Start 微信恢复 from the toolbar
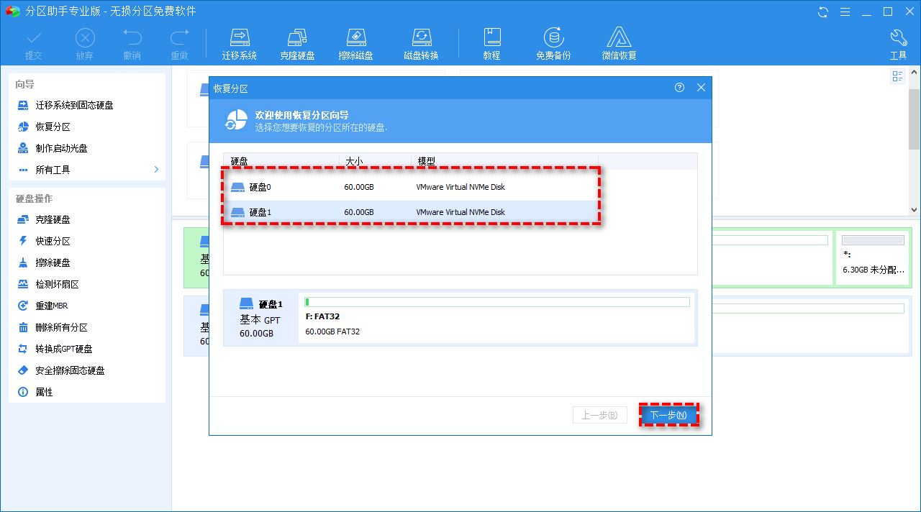The image size is (921, 512). tap(619, 42)
